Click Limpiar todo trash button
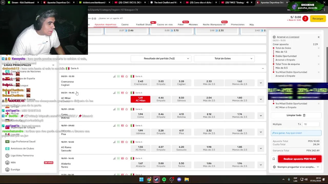328x184 pixels. pos(296,115)
